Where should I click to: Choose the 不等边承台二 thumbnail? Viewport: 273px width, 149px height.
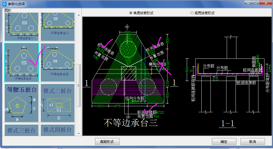coord(58,27)
